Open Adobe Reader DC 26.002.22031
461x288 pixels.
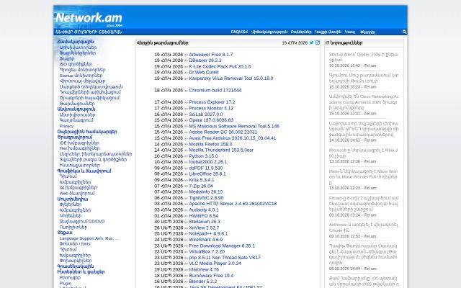[223, 132]
